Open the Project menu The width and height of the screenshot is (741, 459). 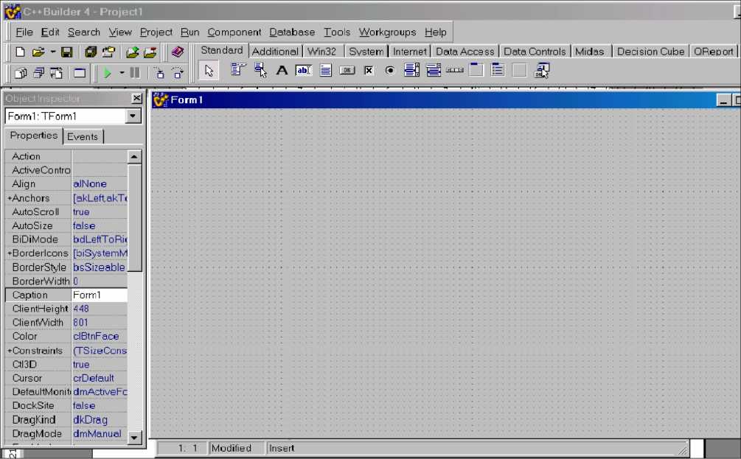tap(156, 32)
